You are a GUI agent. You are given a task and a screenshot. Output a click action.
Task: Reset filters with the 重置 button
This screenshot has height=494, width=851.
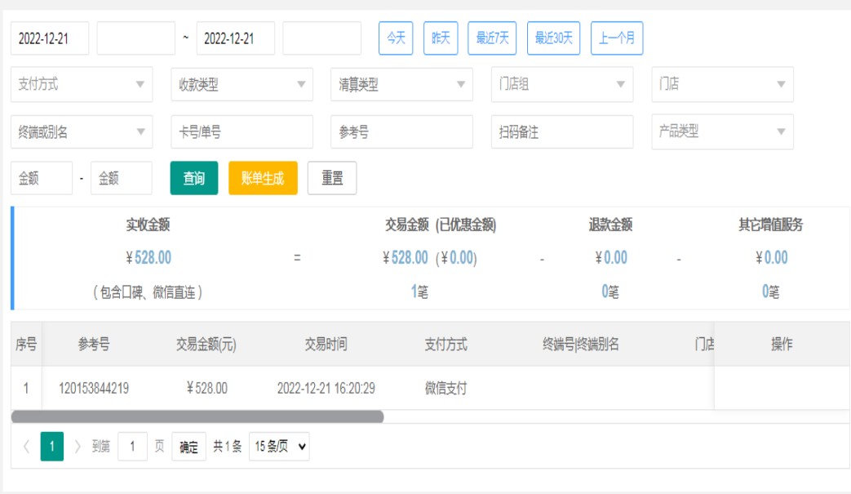click(332, 178)
